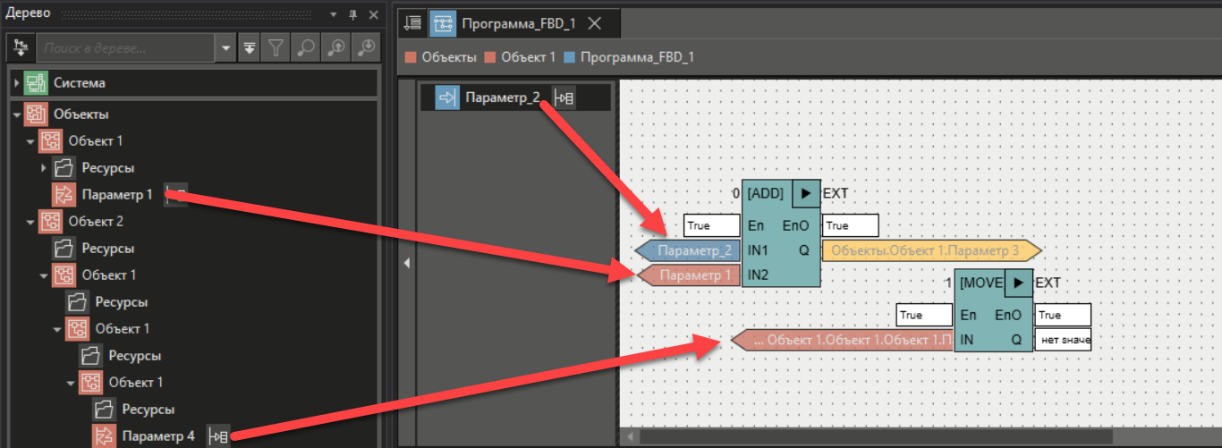
Task: Click the magnifier search icon in tree toolbar
Action: [306, 47]
